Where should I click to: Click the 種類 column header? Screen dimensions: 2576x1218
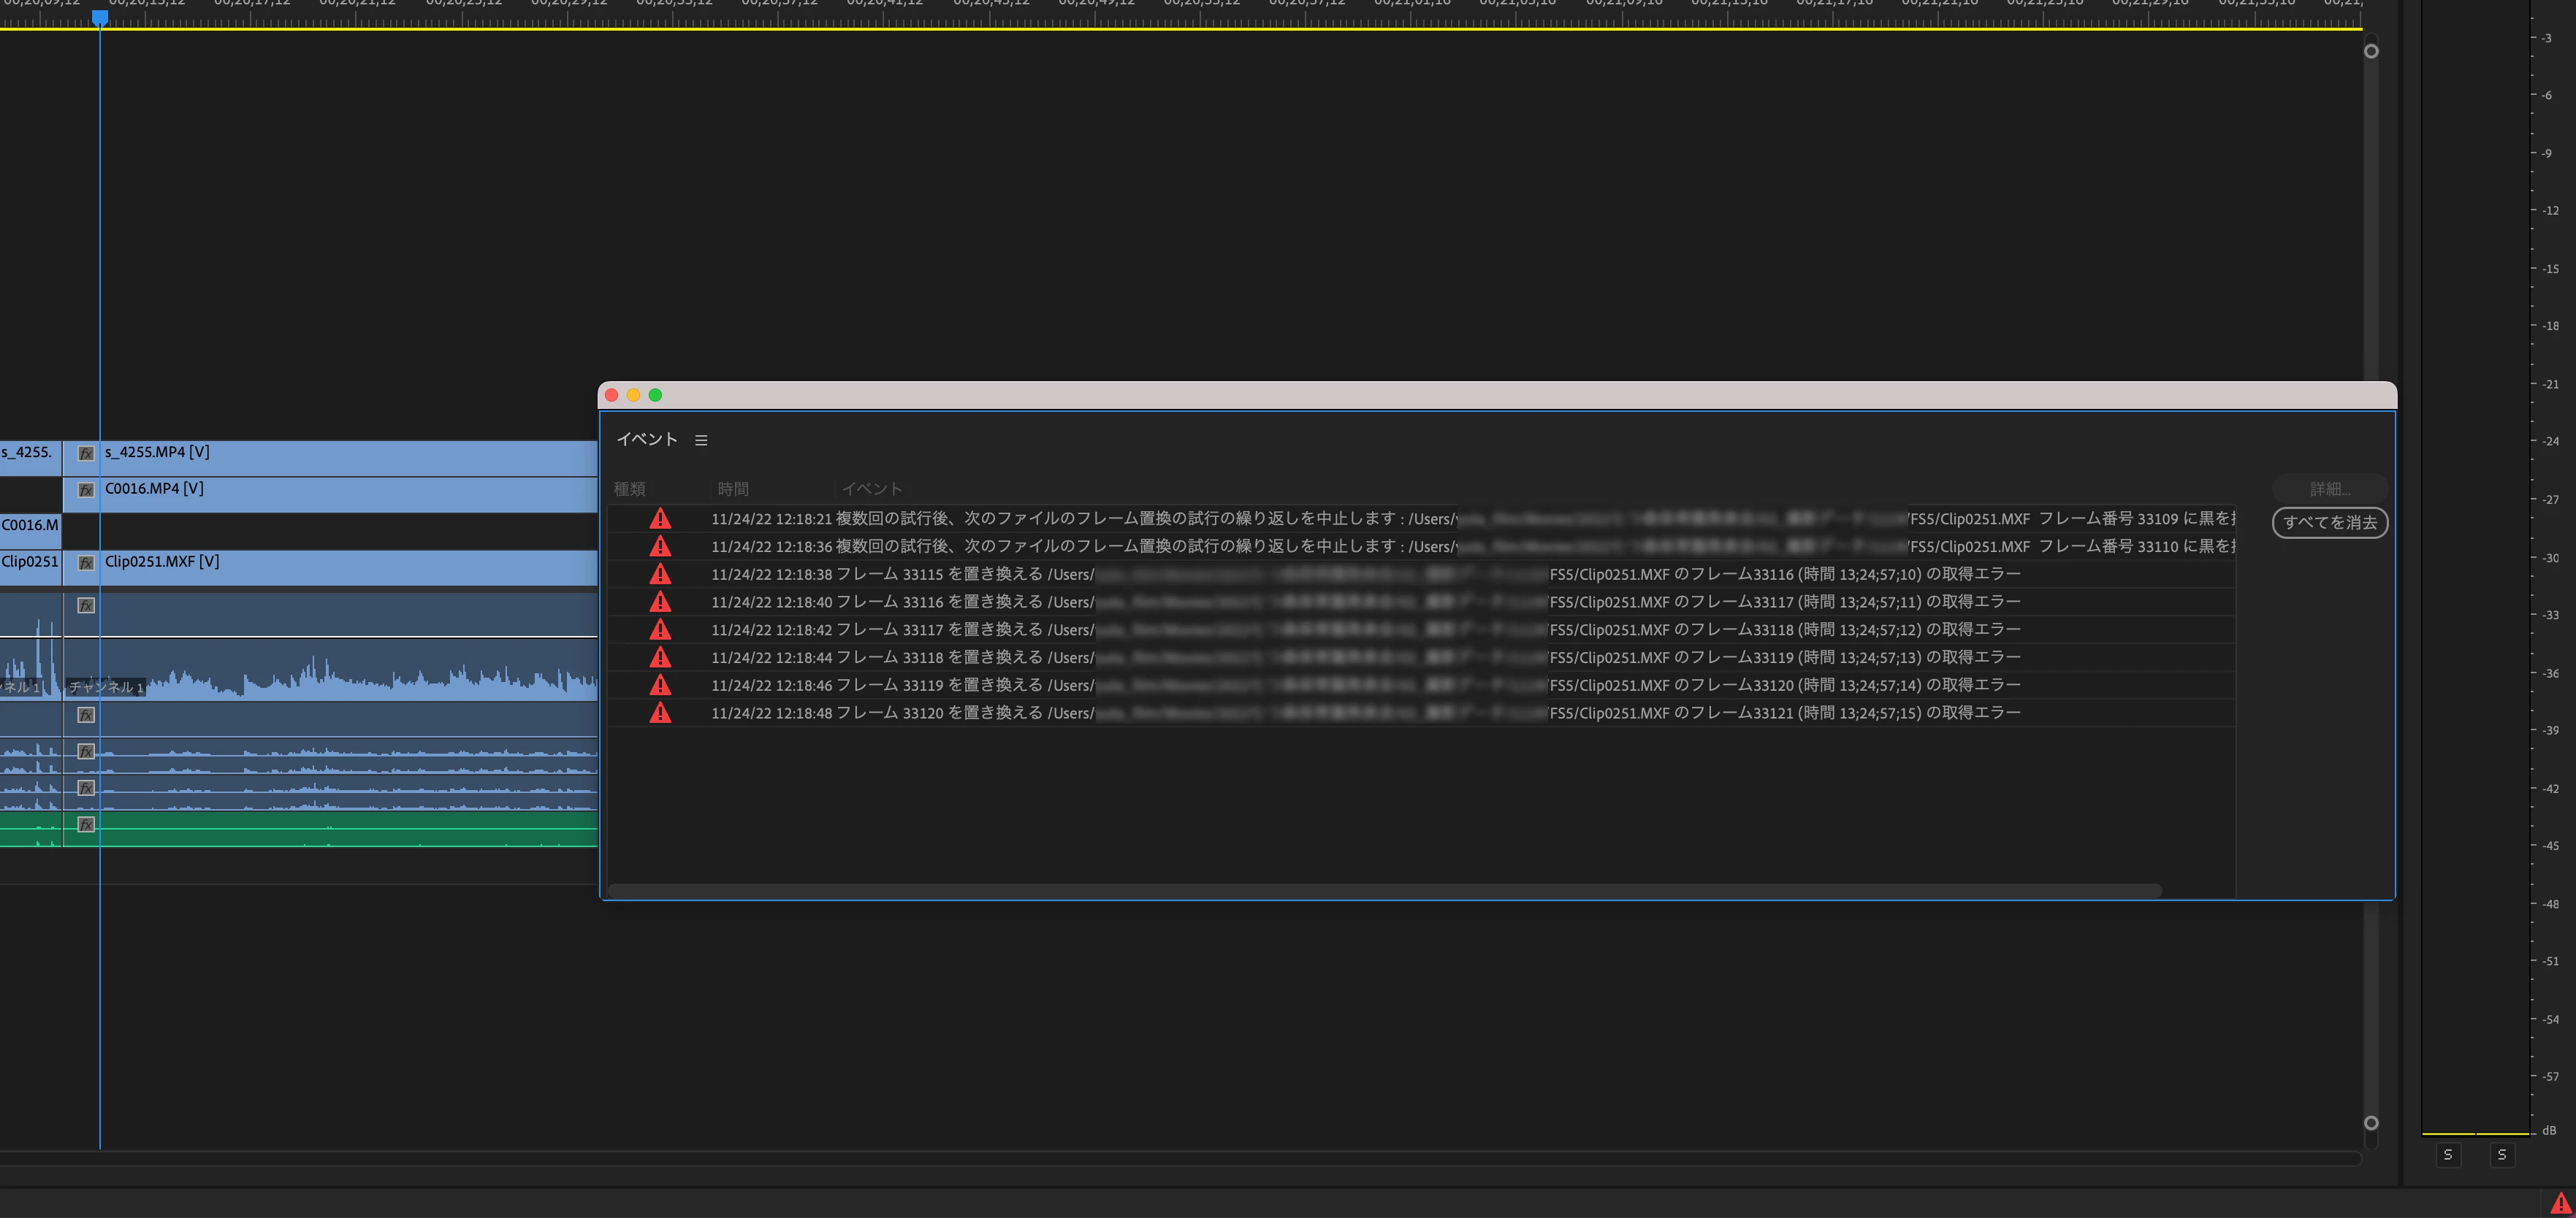[629, 489]
